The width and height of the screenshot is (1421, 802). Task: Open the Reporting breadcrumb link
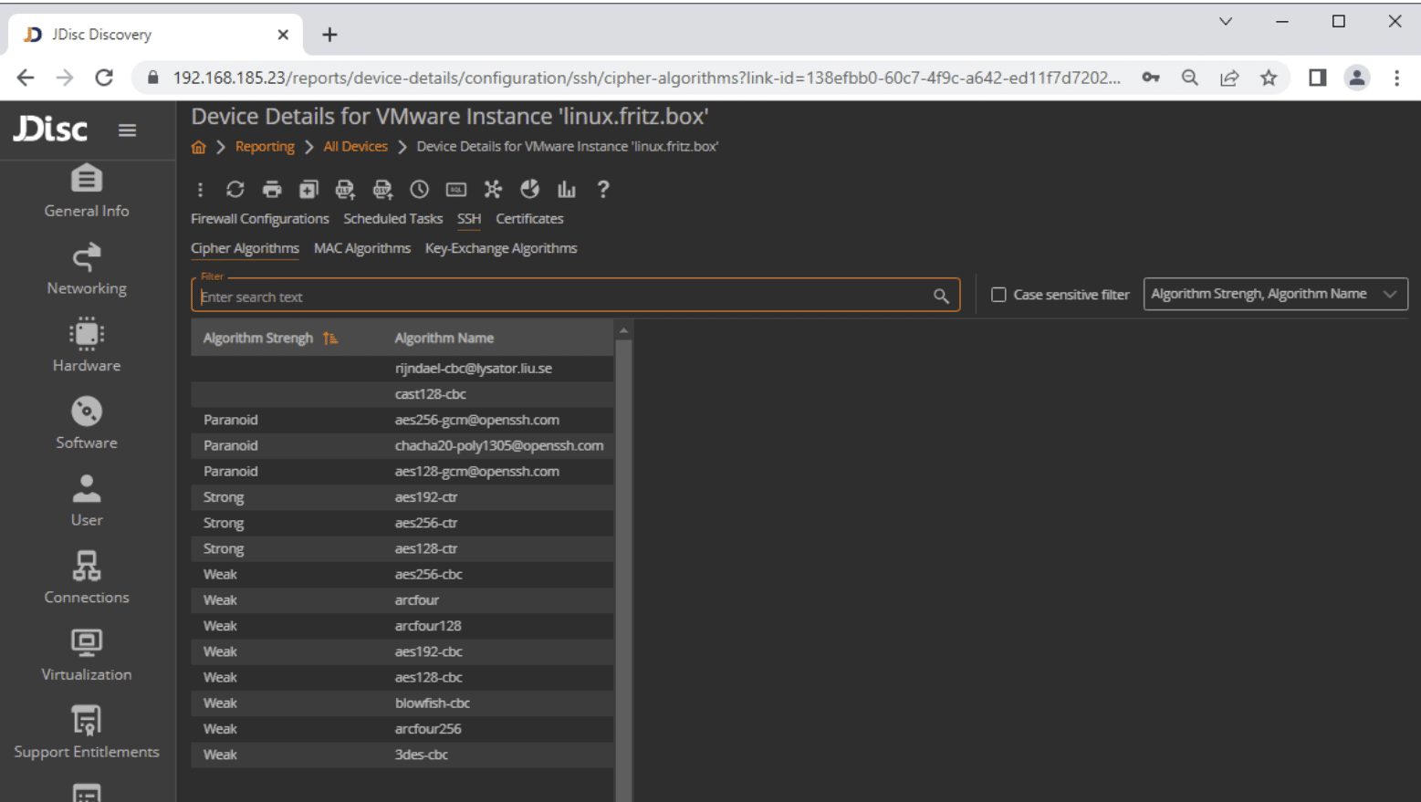(x=265, y=146)
